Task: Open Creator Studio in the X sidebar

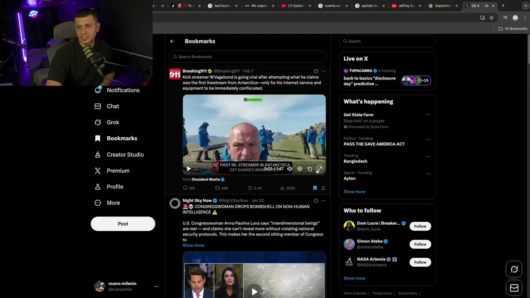Action: [119, 155]
